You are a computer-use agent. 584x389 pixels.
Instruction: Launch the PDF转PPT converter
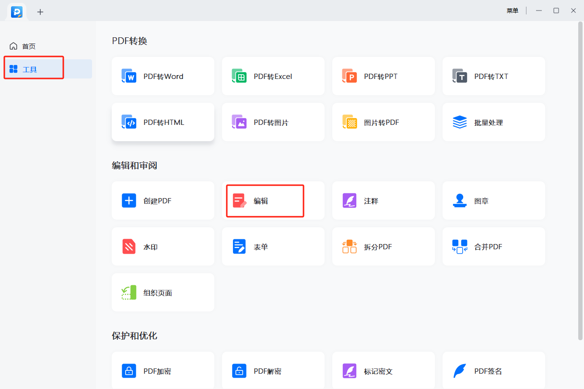tap(383, 77)
